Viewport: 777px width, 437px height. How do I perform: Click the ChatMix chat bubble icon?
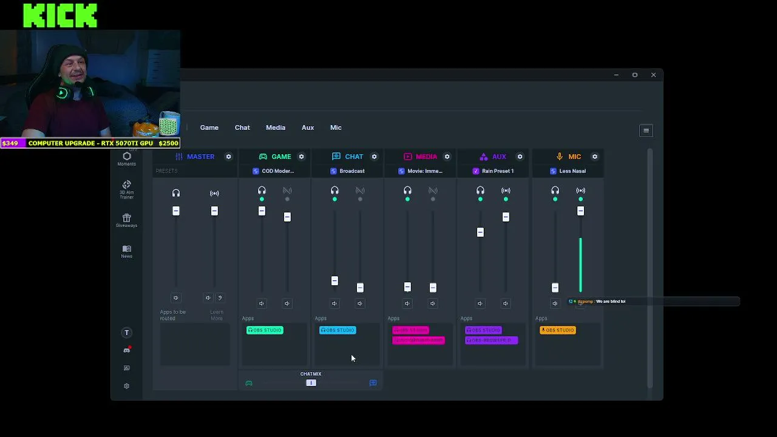click(x=373, y=383)
